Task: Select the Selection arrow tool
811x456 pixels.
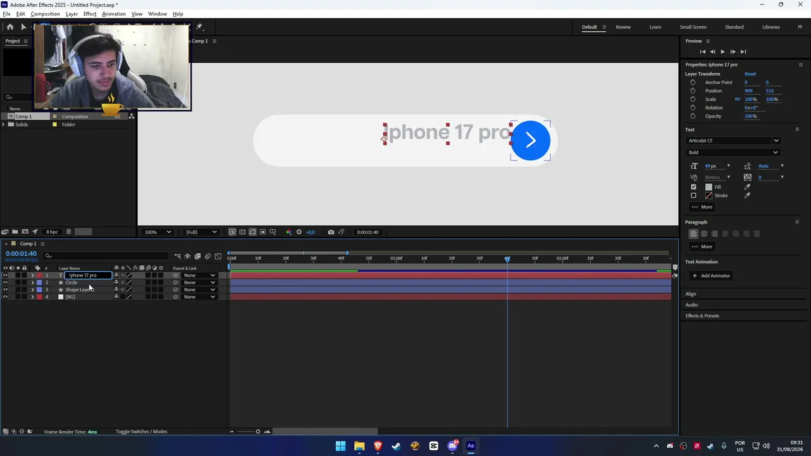Action: coord(23,27)
